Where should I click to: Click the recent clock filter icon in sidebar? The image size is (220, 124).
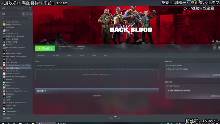(x=28, y=14)
